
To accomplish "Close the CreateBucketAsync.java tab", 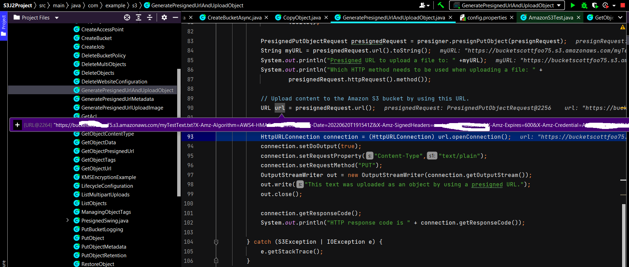I will point(266,17).
